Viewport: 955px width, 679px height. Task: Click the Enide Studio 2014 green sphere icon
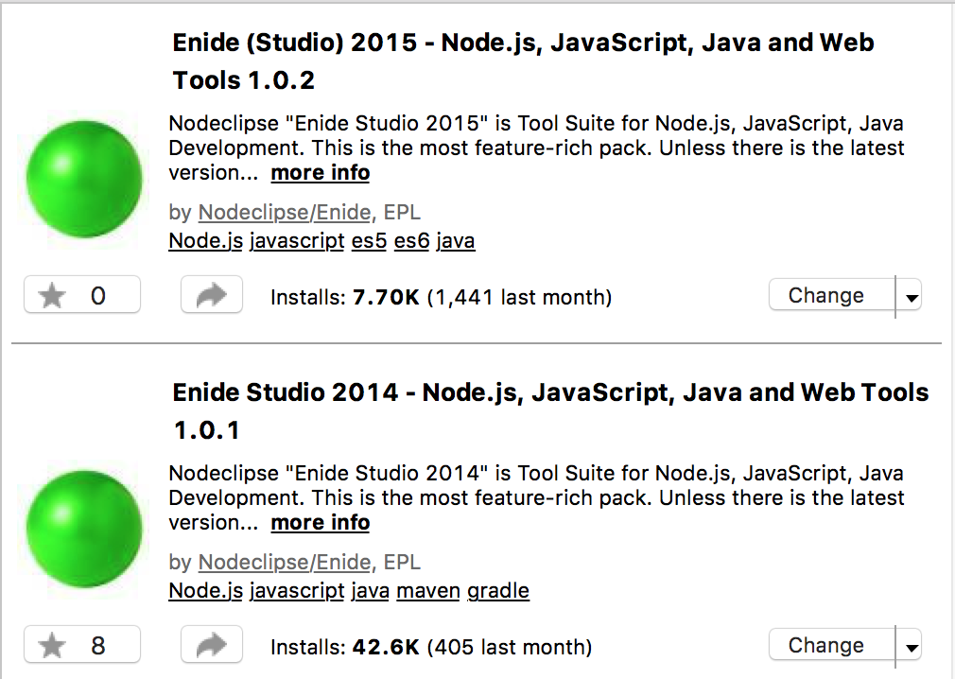83,530
